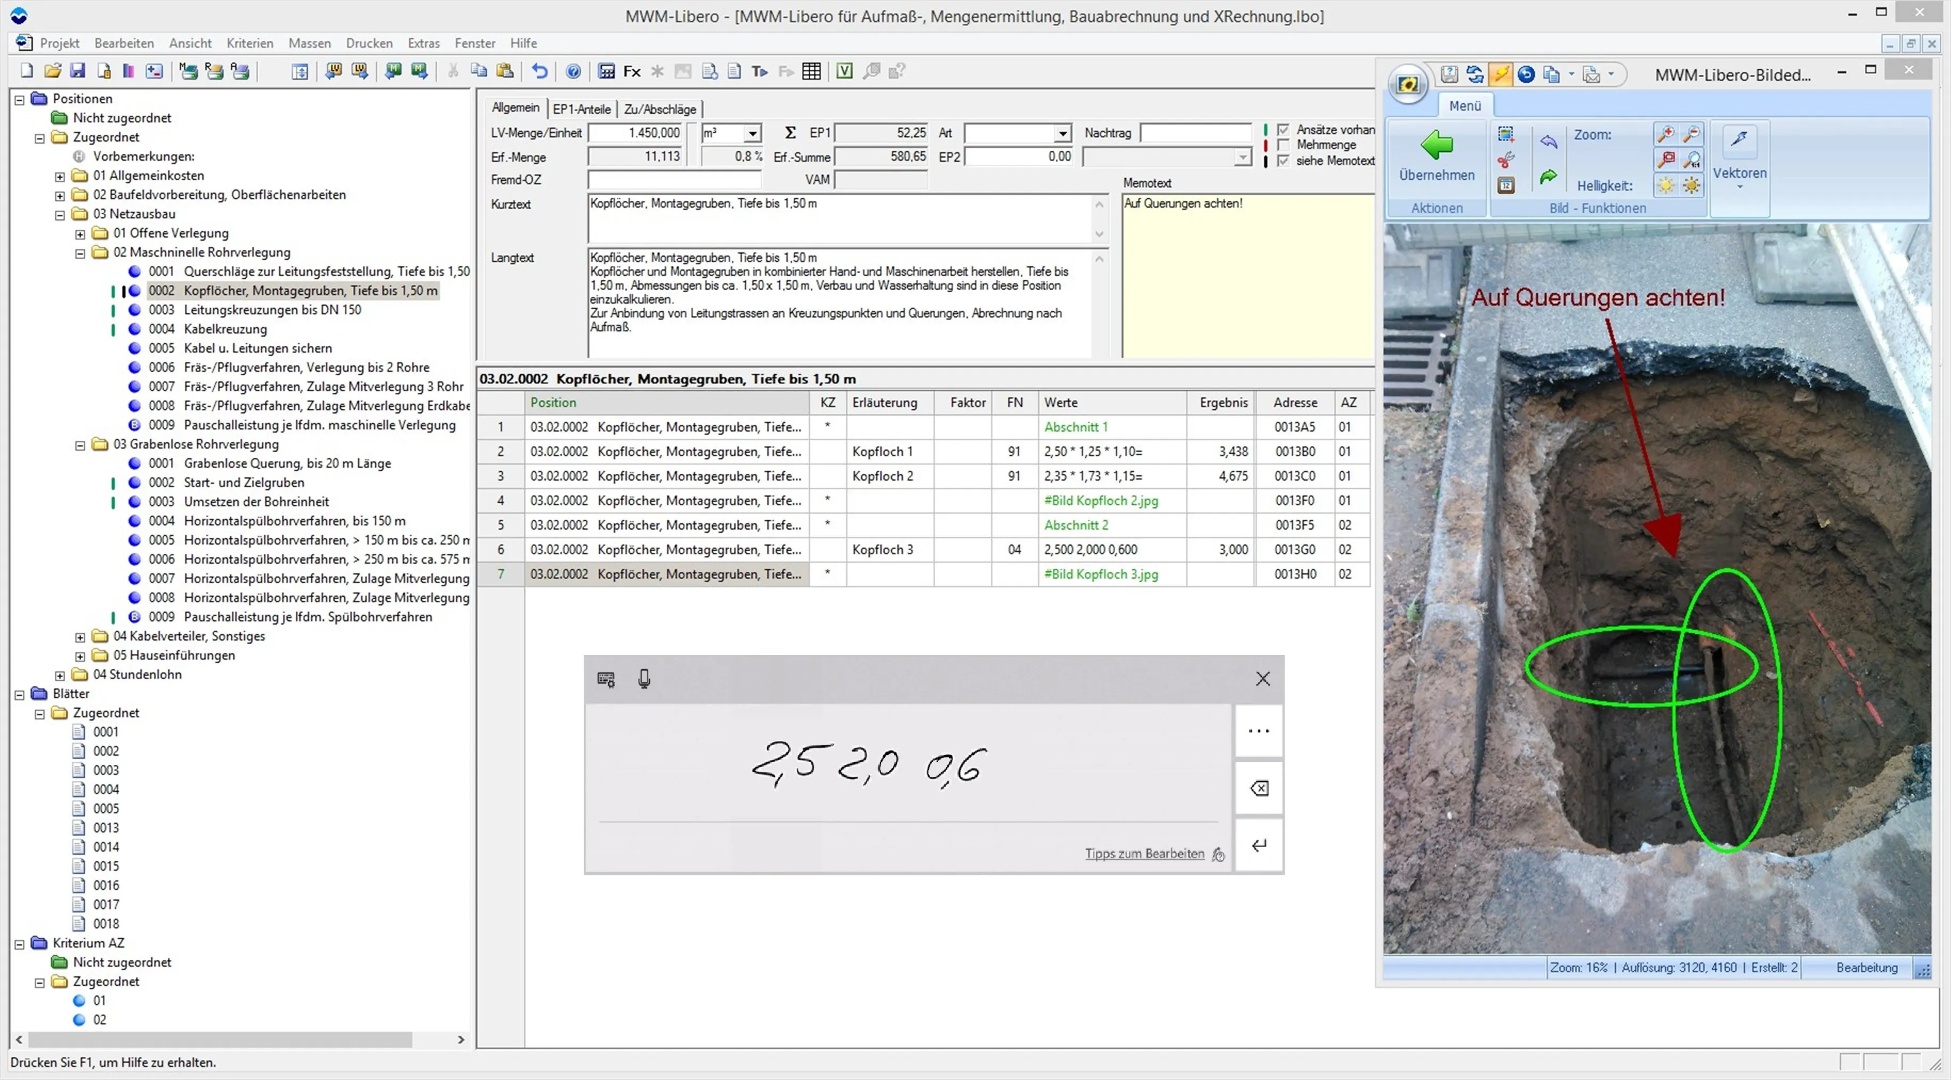Zoom in on the image in Bildeditor
Image resolution: width=1951 pixels, height=1080 pixels.
point(1665,135)
